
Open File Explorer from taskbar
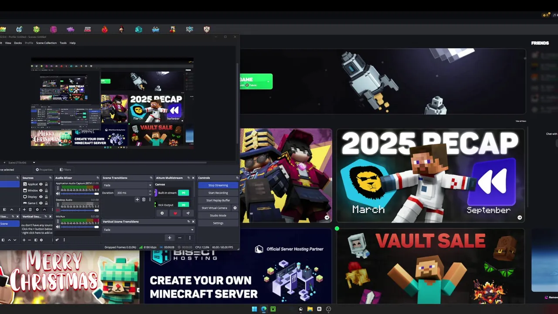(310, 309)
